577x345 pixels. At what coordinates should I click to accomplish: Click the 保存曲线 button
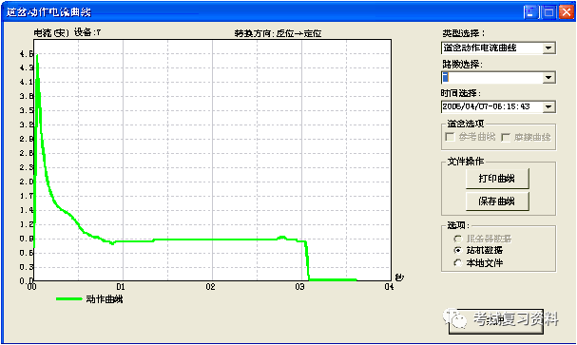497,201
